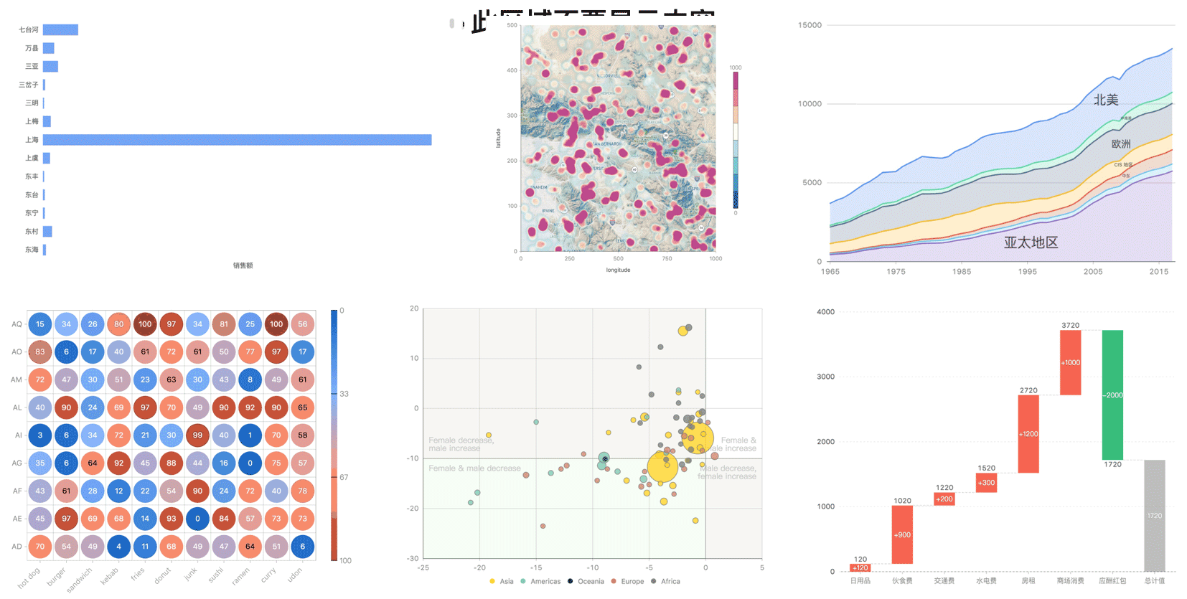Click the 东村 city label
The image size is (1187, 599).
coord(32,231)
